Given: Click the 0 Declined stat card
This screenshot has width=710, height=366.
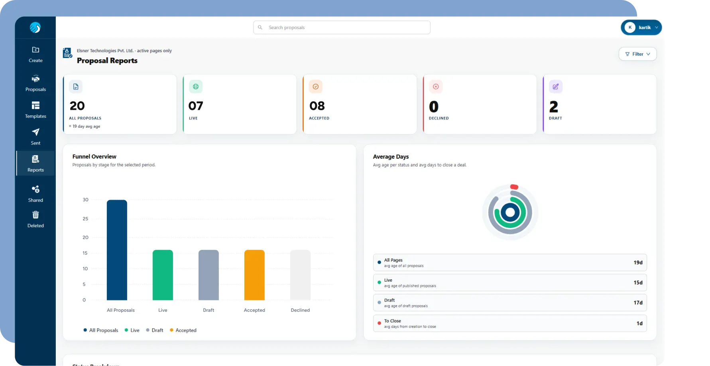Looking at the screenshot, I should pos(480,104).
